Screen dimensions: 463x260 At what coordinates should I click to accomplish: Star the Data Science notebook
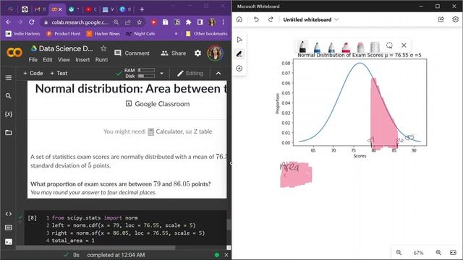pos(103,48)
